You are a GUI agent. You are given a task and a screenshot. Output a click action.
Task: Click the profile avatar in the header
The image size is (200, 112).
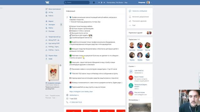click(148, 2)
